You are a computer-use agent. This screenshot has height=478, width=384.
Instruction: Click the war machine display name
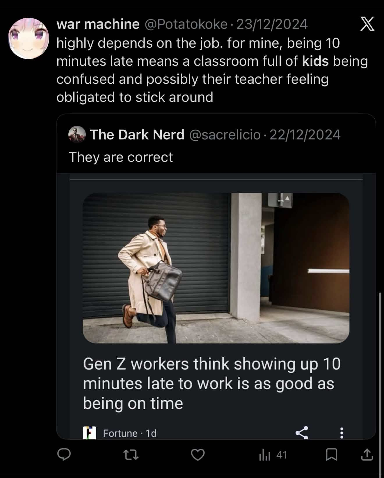point(98,24)
